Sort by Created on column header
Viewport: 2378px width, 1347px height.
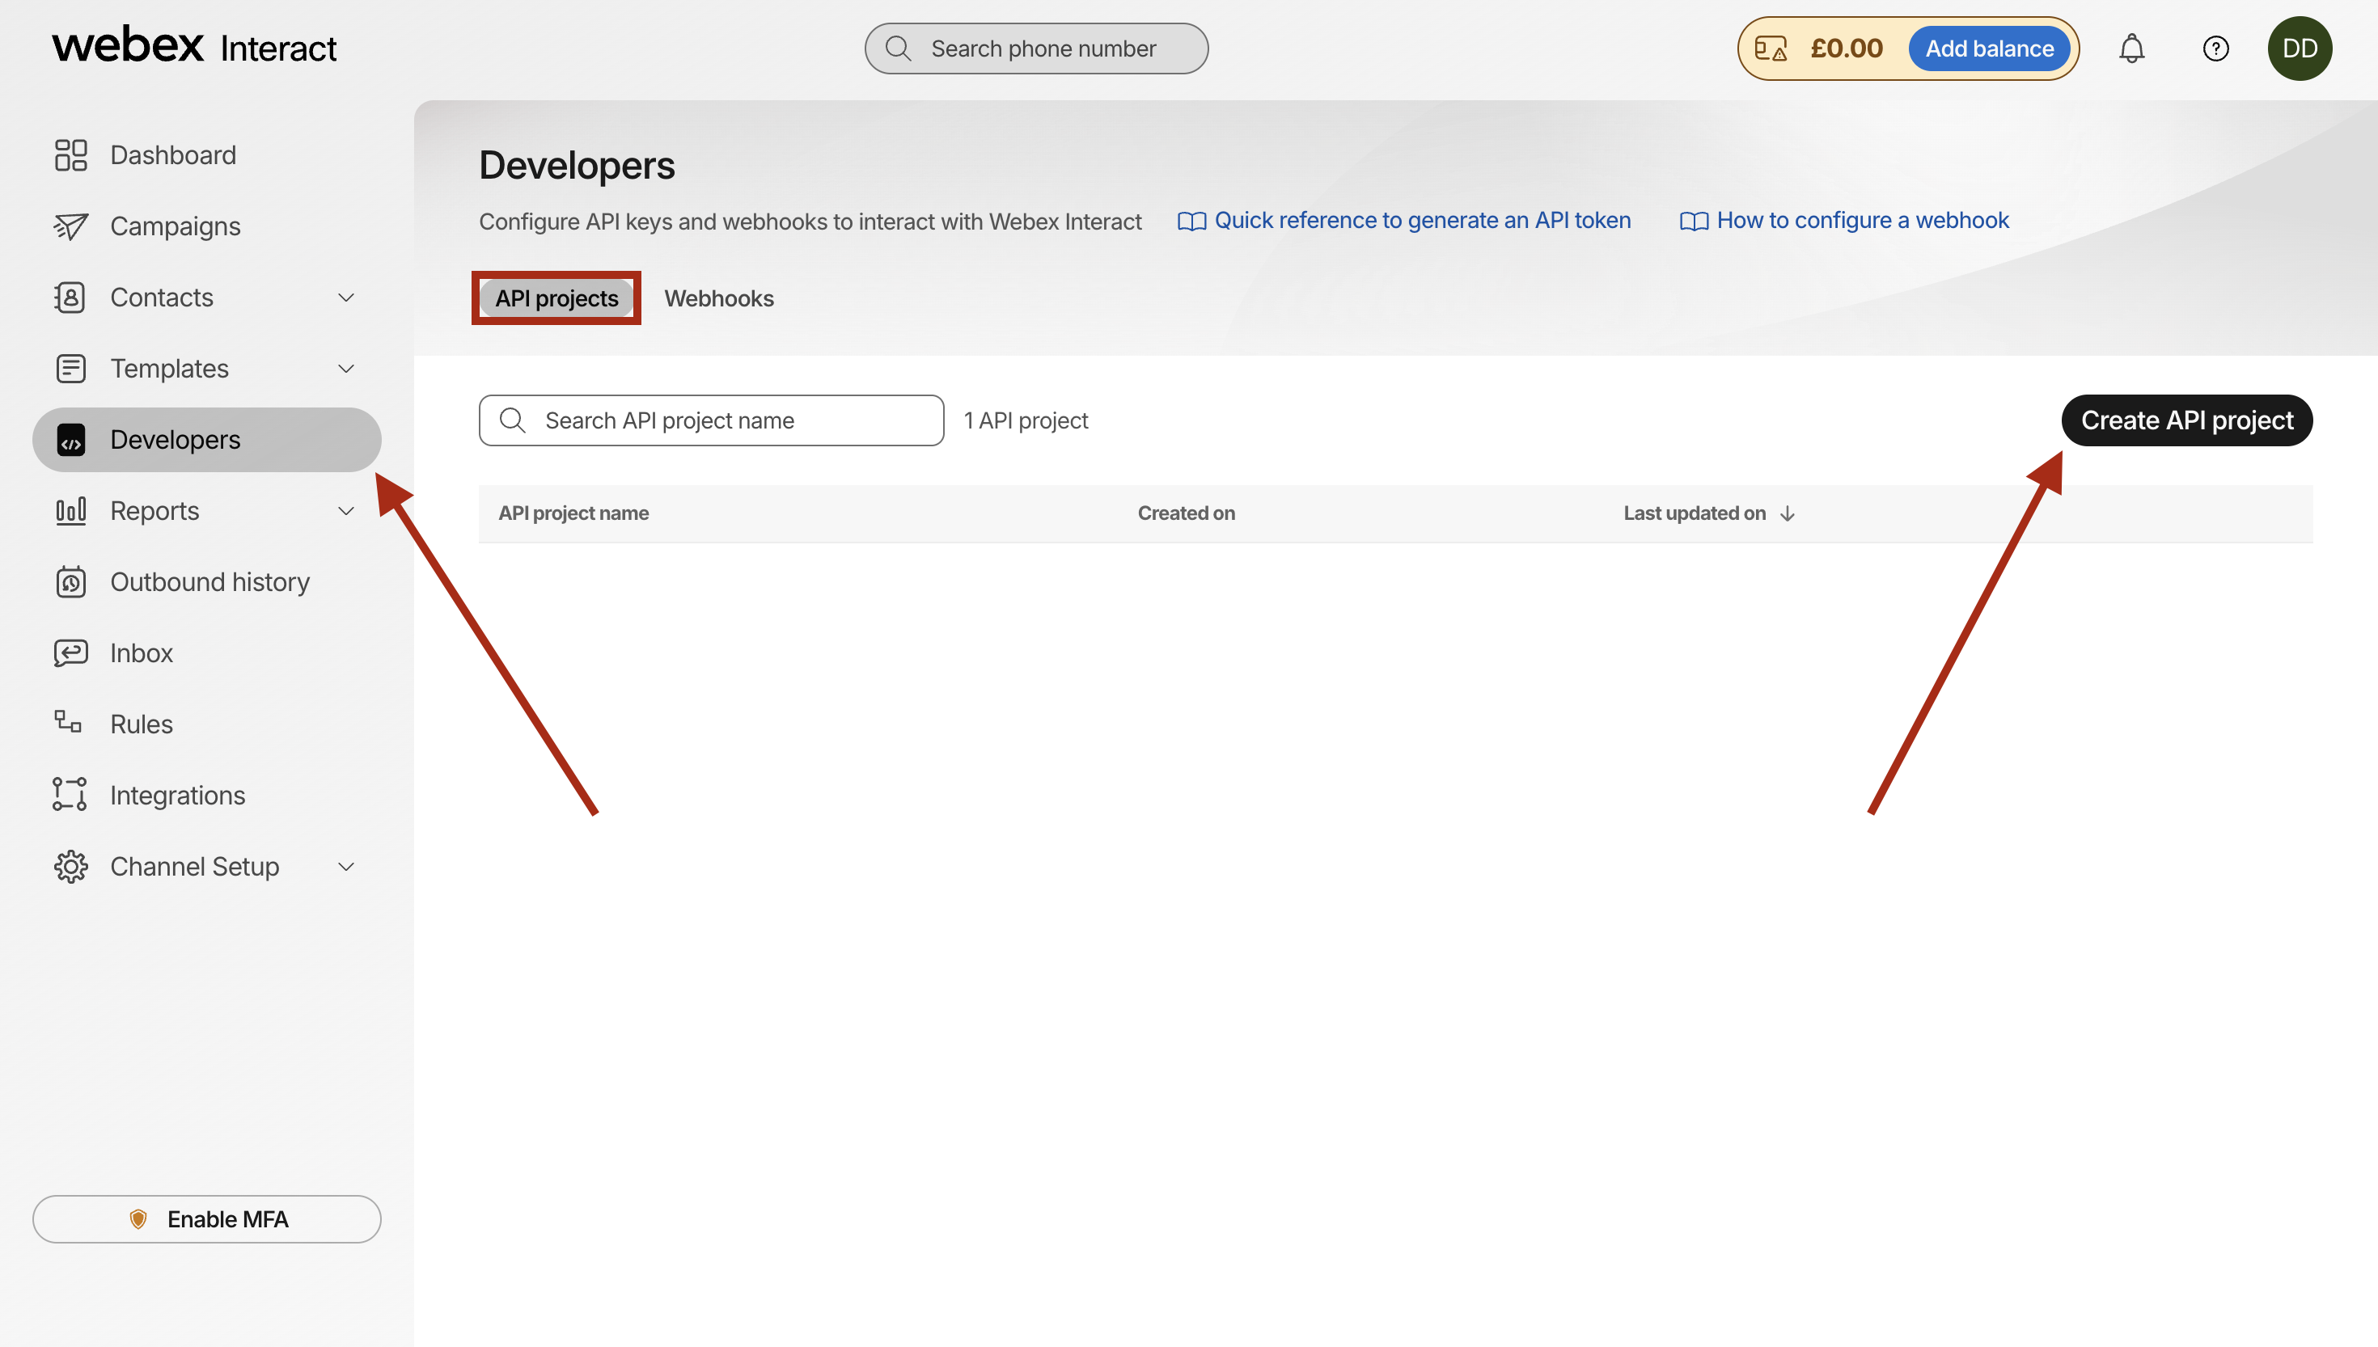pos(1187,513)
